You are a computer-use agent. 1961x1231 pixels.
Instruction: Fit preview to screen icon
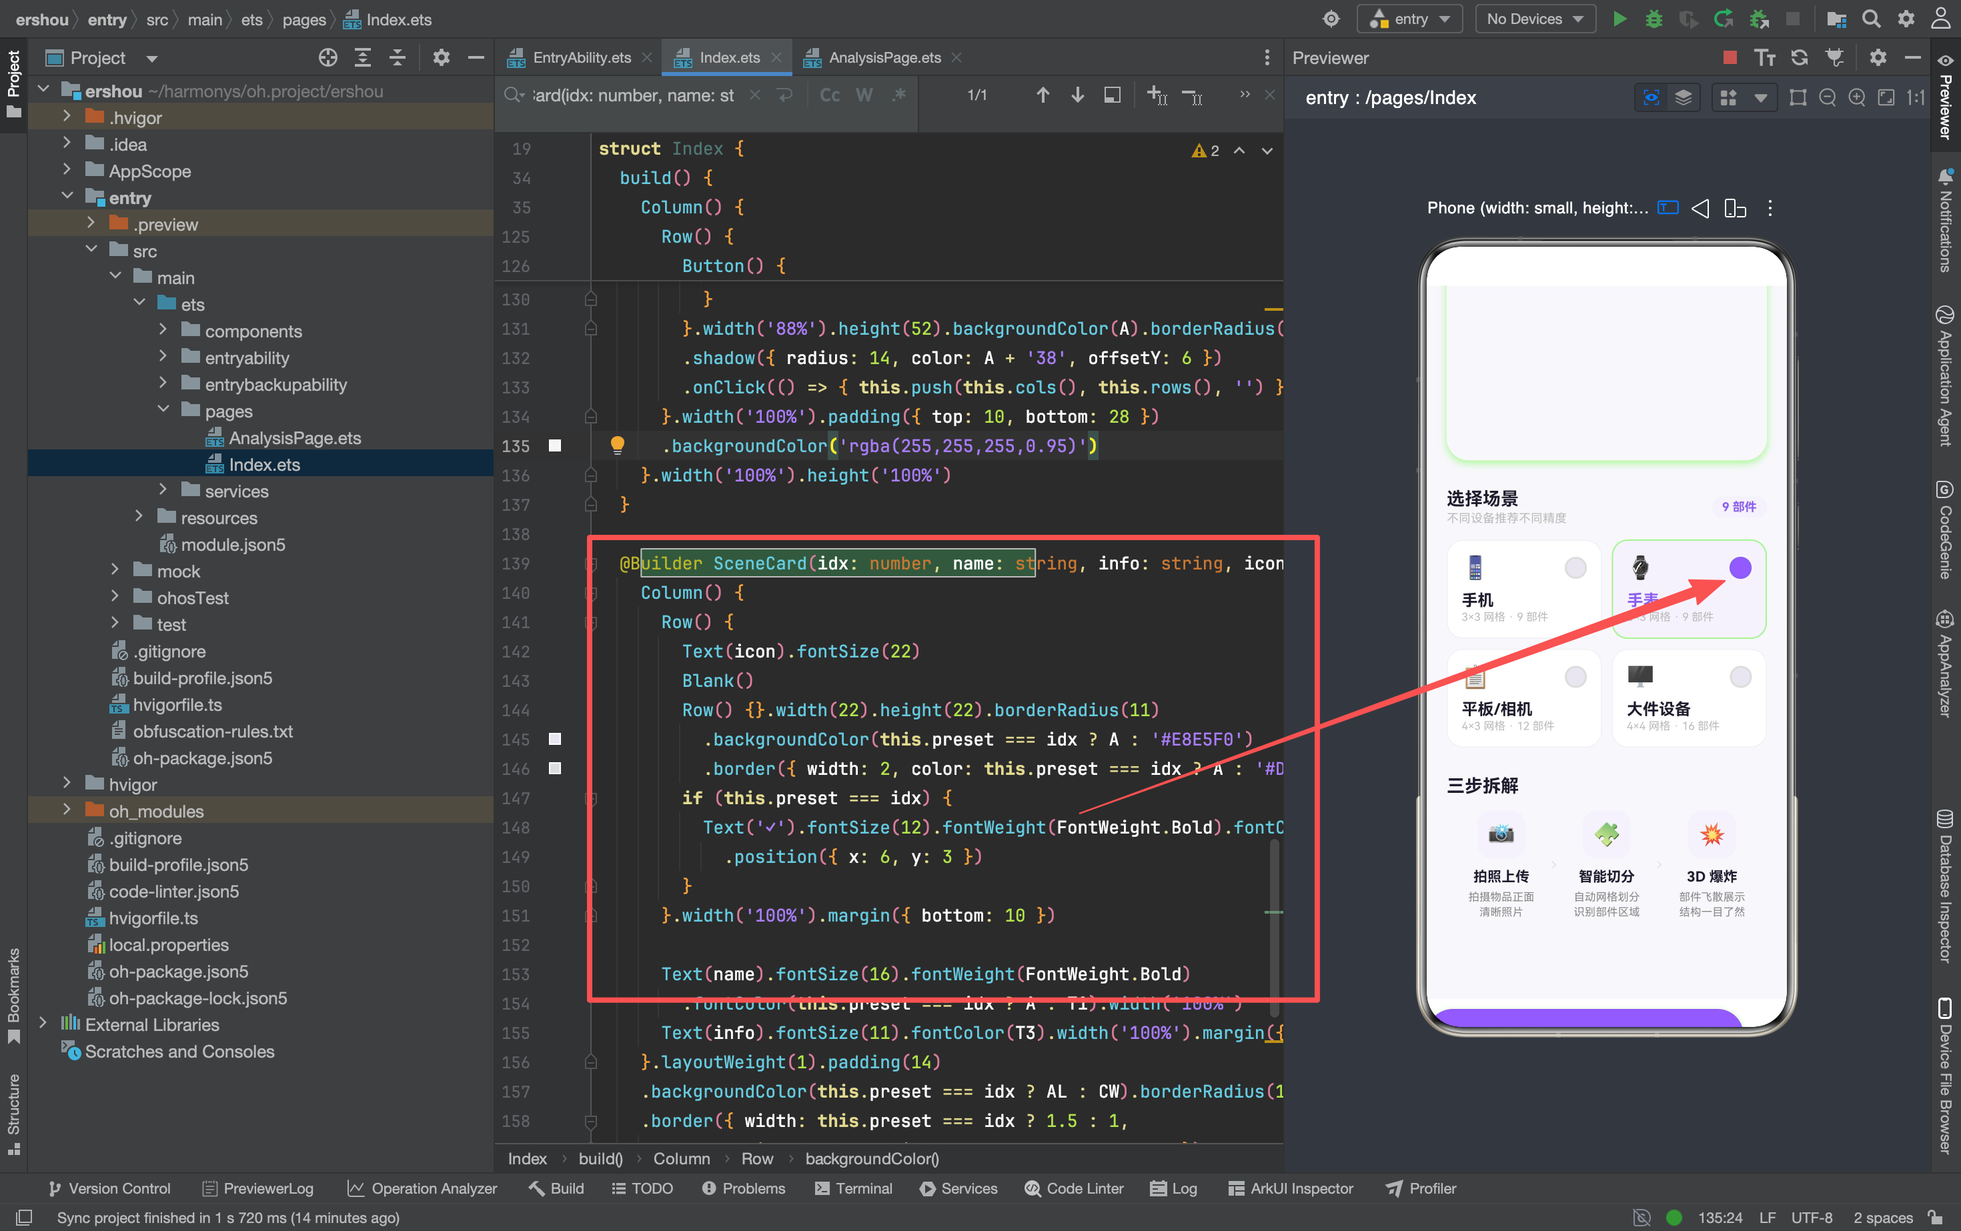[x=1886, y=98]
